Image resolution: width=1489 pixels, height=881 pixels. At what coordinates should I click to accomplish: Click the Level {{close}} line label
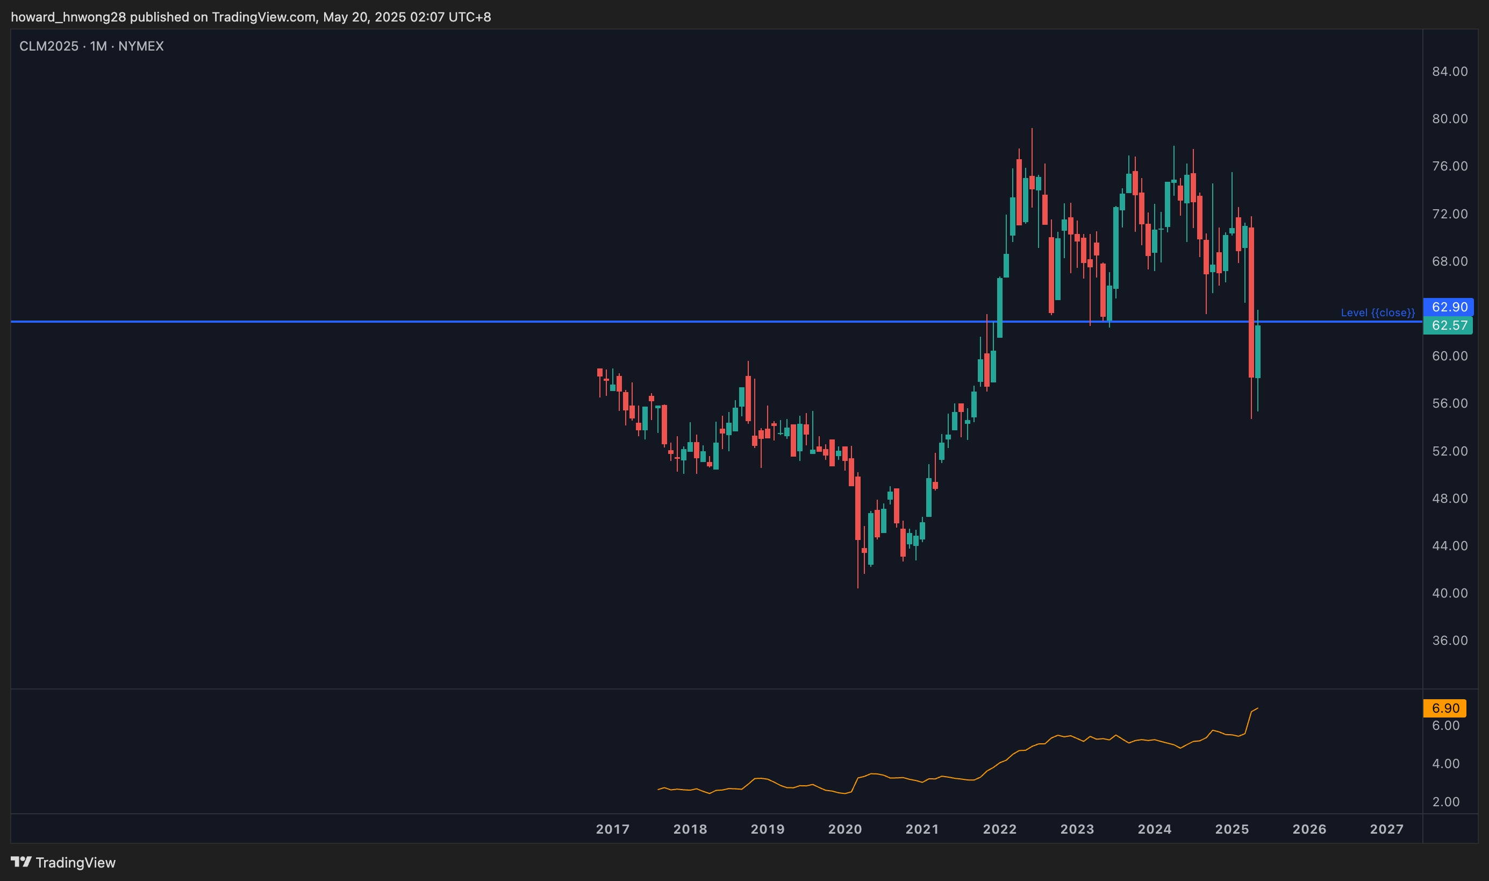[1378, 312]
